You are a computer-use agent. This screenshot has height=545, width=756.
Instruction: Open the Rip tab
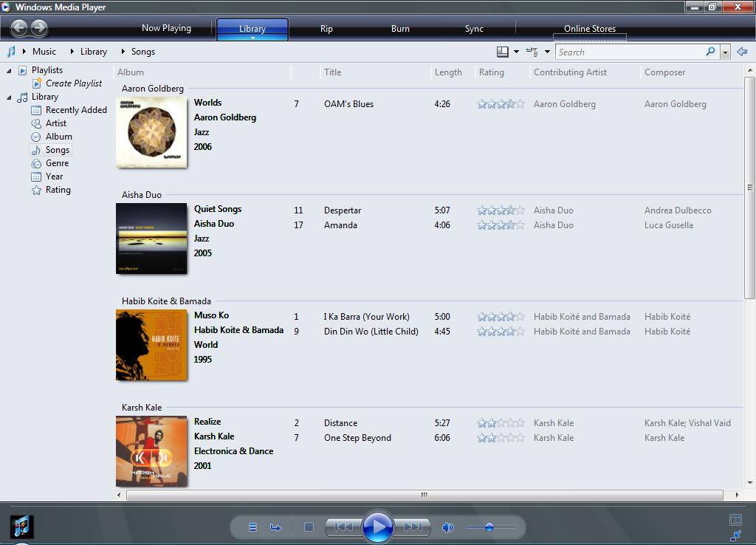click(326, 29)
